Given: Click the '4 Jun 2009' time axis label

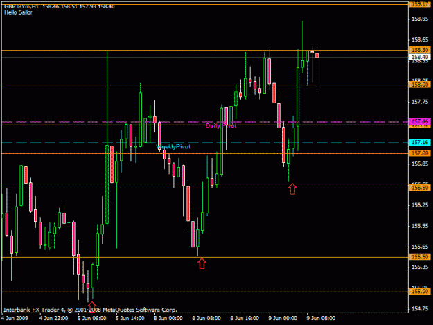Looking at the screenshot, I should click(x=15, y=318).
